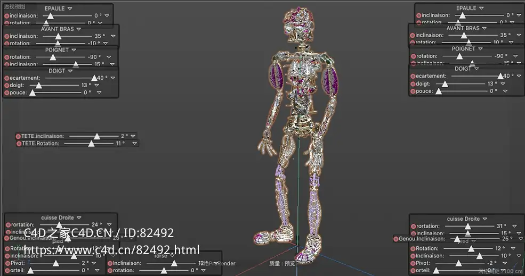Click the keyframe dot beside TETE.Rotation
Image resolution: width=525 pixels, height=276 pixels.
click(x=19, y=144)
